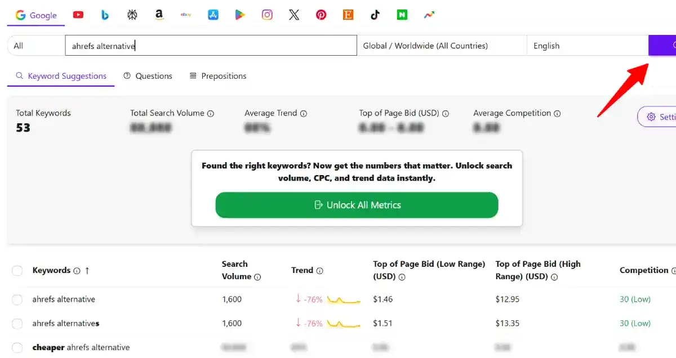
Task: Click the High Range bid column info icon
Action: click(x=554, y=277)
